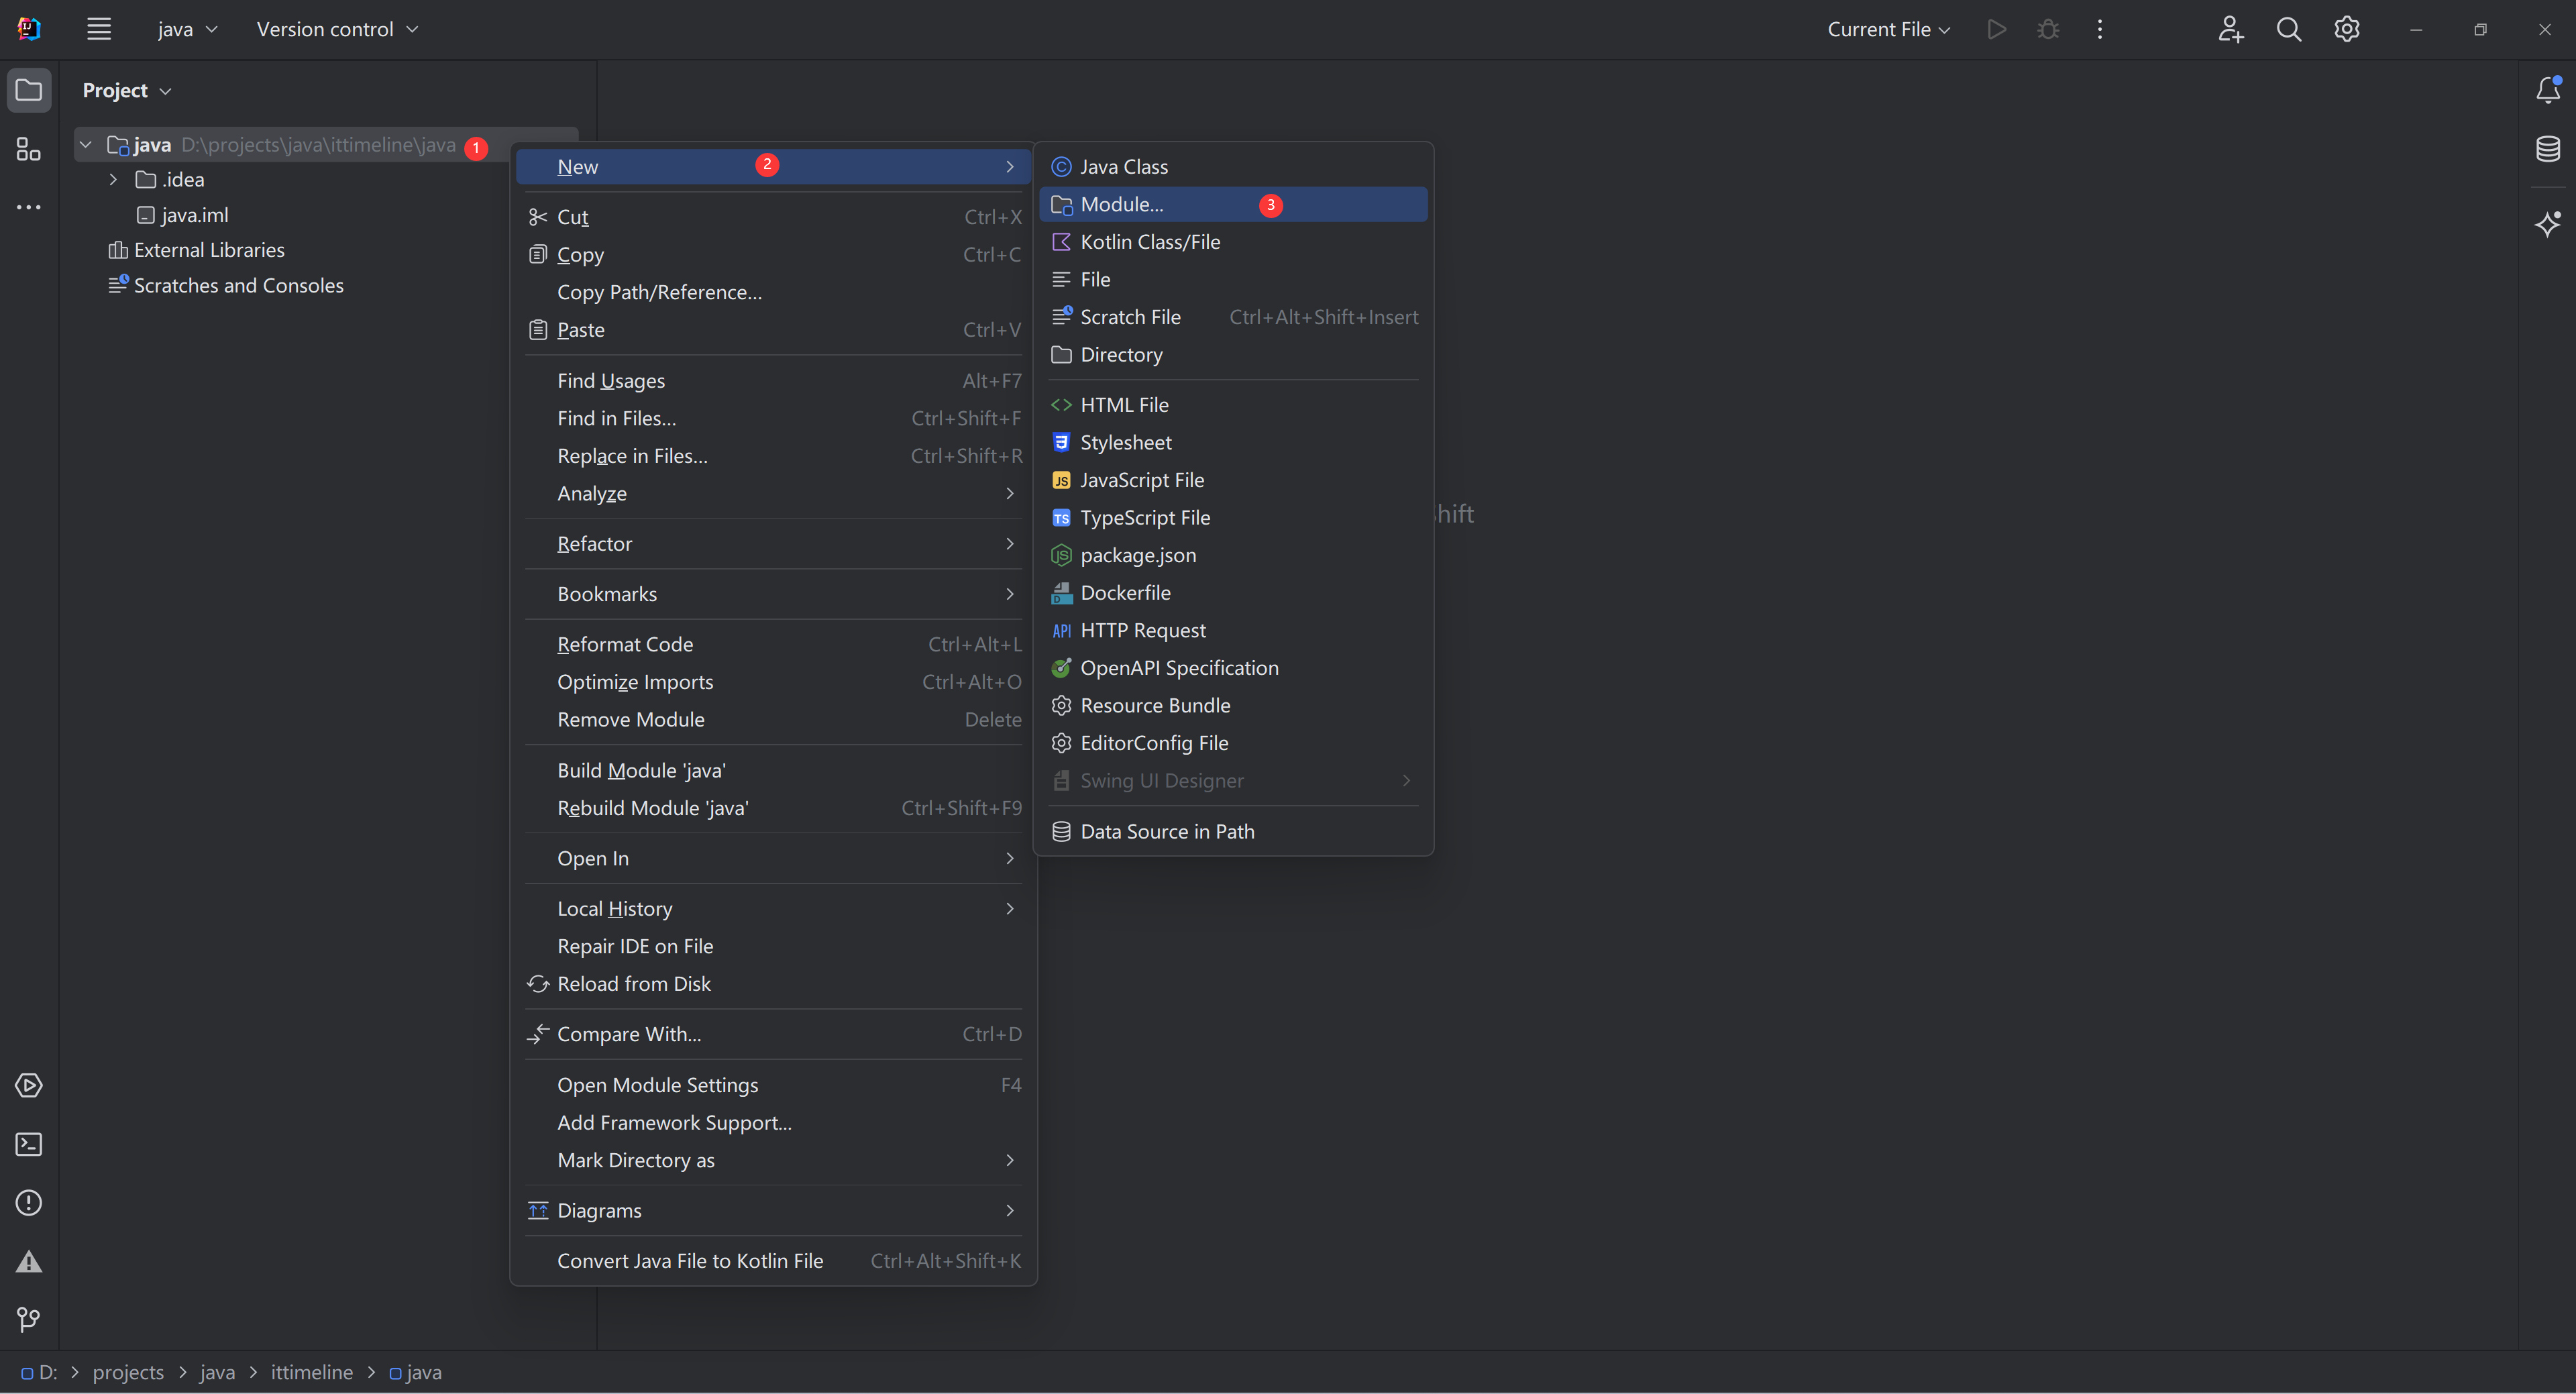Select EditorConfig File item

point(1233,743)
